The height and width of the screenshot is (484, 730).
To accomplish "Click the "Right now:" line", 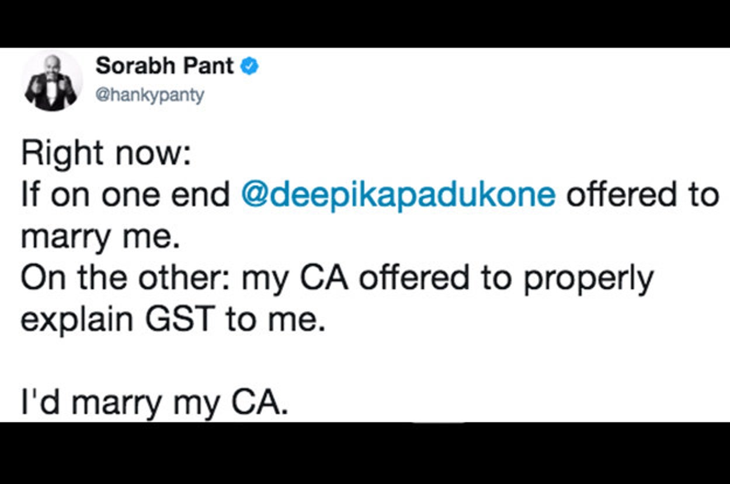I will click(105, 153).
